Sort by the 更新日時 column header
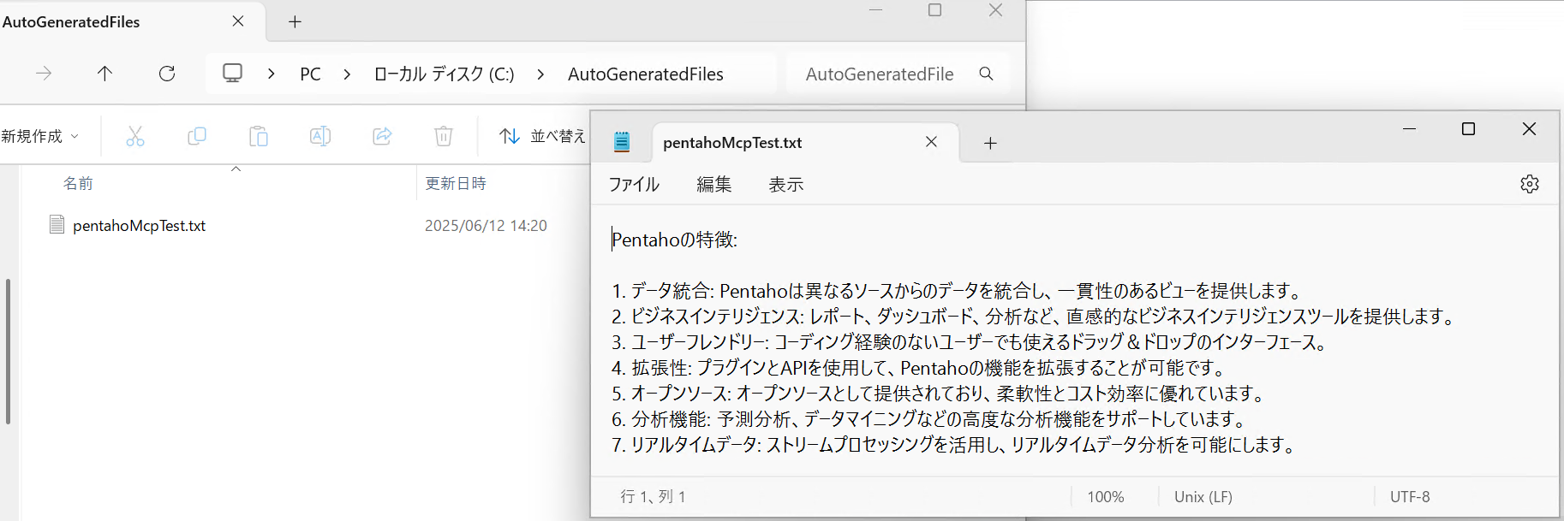The image size is (1564, 521). click(456, 183)
